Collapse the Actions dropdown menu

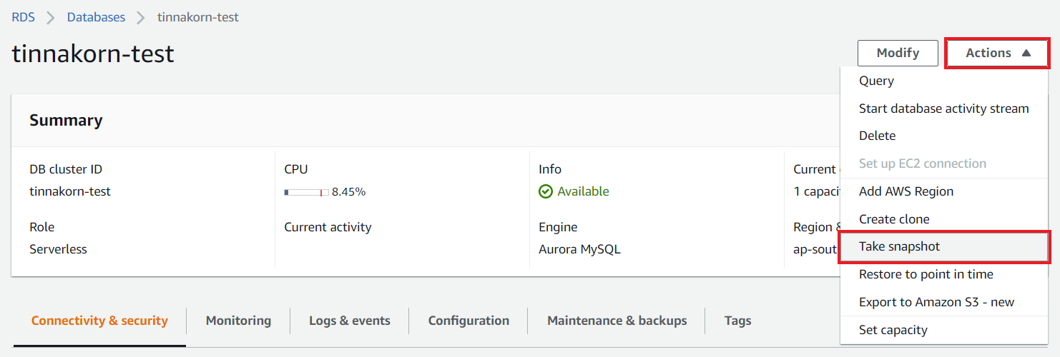998,53
